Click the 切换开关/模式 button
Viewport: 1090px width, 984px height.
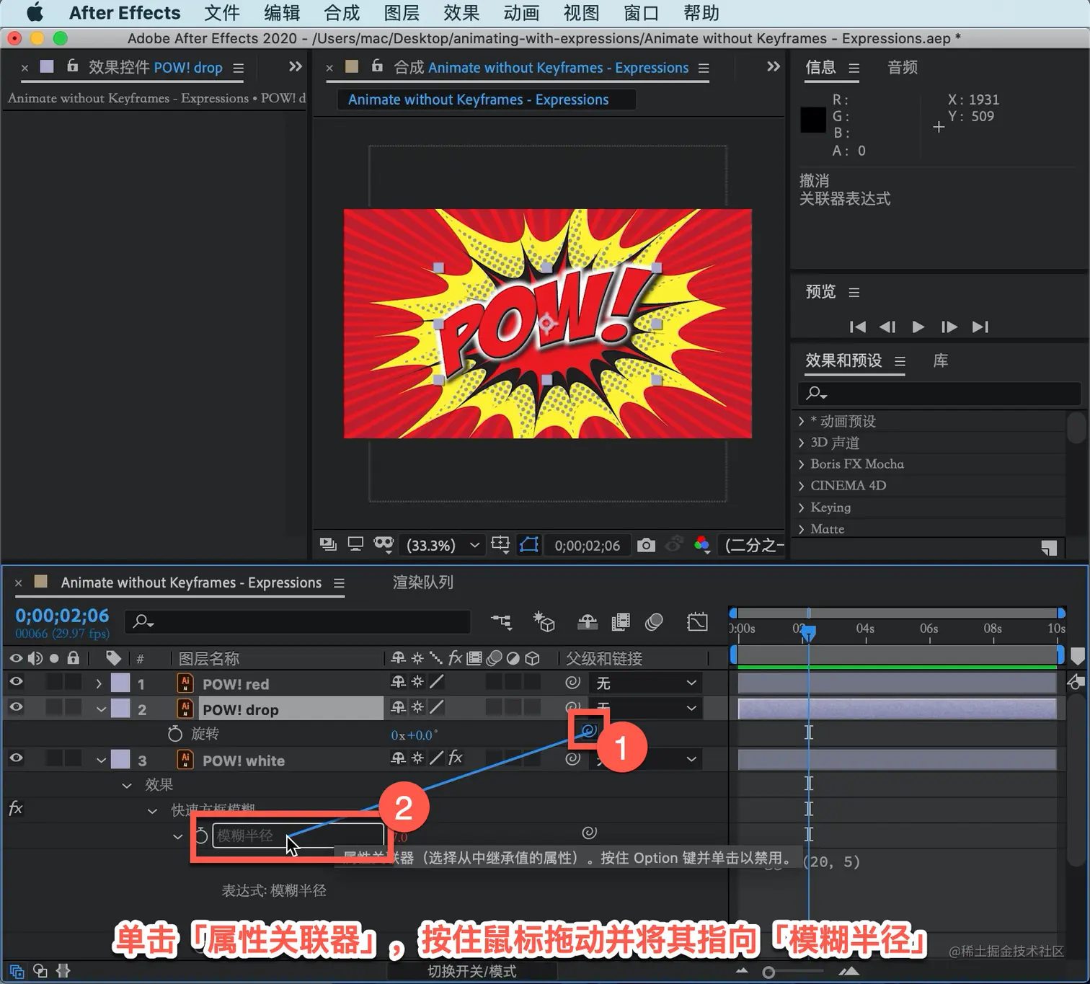point(472,971)
